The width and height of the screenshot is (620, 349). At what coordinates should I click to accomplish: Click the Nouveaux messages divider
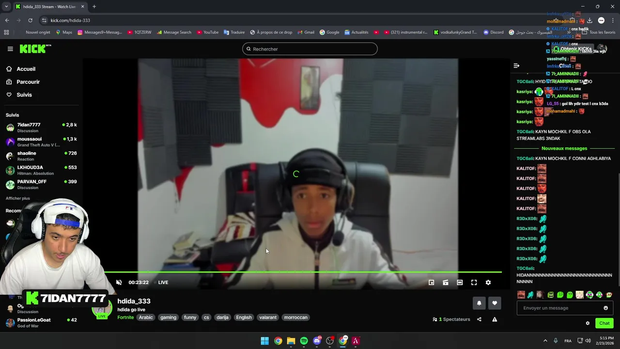[x=564, y=148]
